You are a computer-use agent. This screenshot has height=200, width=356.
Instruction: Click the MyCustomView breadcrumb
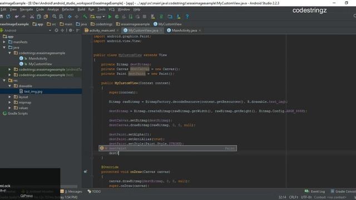coord(167,24)
